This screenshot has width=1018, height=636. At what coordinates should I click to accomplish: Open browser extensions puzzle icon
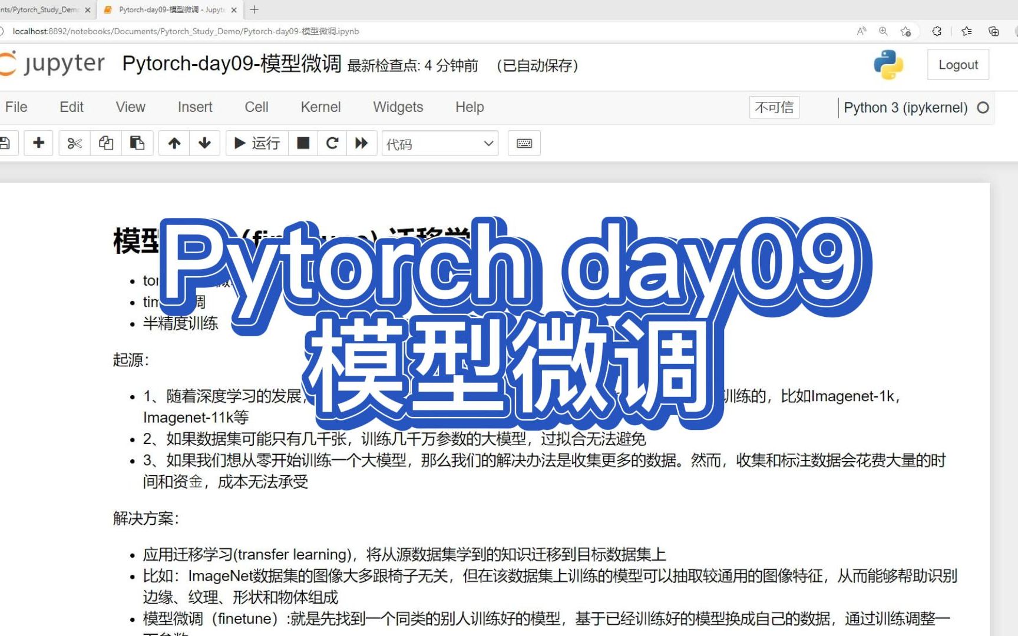pyautogui.click(x=937, y=31)
